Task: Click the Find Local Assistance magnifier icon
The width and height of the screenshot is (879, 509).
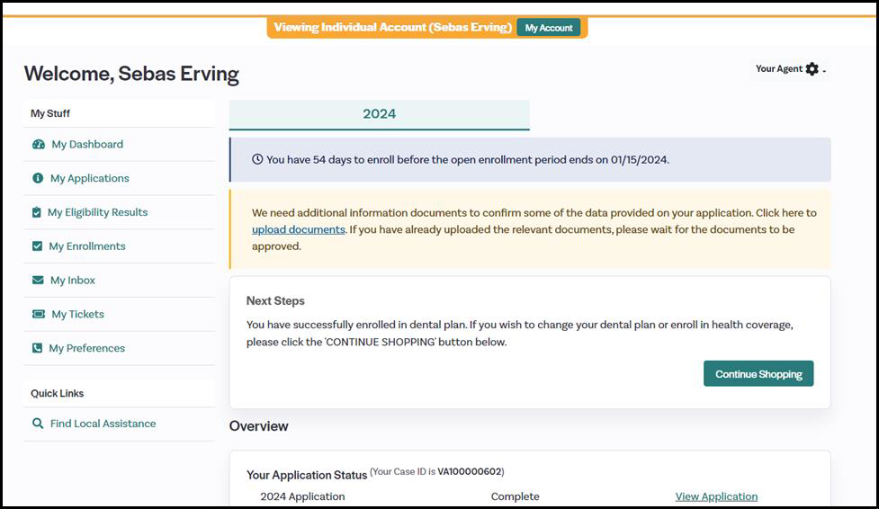Action: click(38, 424)
